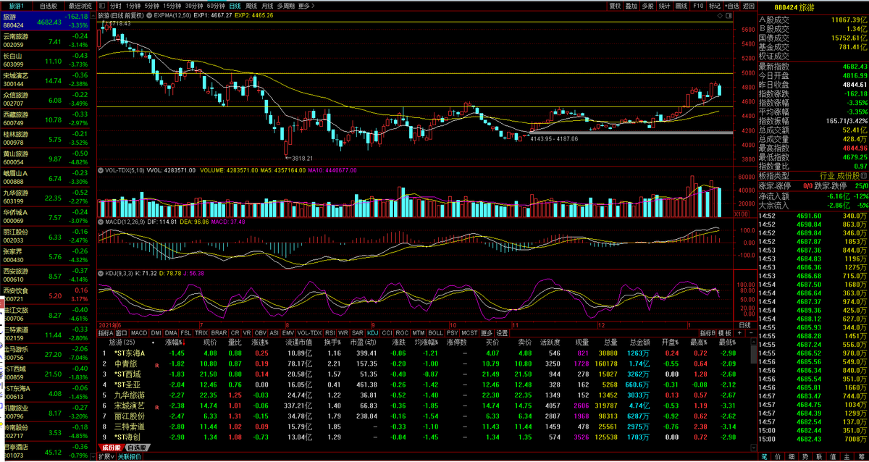This screenshot has width=869, height=462.
Task: Open the 复权 button in top toolbar
Action: coord(615,6)
